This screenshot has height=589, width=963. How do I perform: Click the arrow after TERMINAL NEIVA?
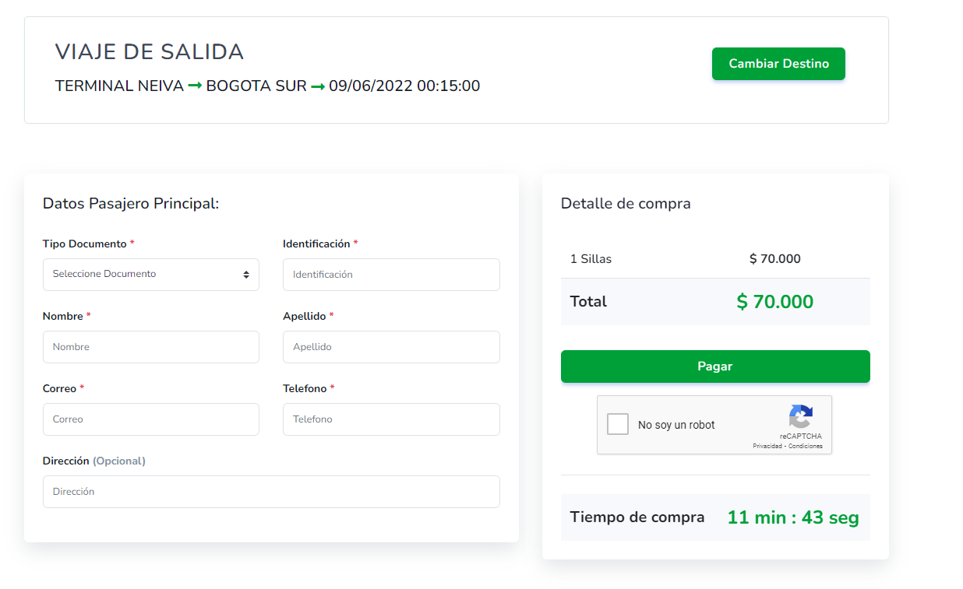coord(195,86)
